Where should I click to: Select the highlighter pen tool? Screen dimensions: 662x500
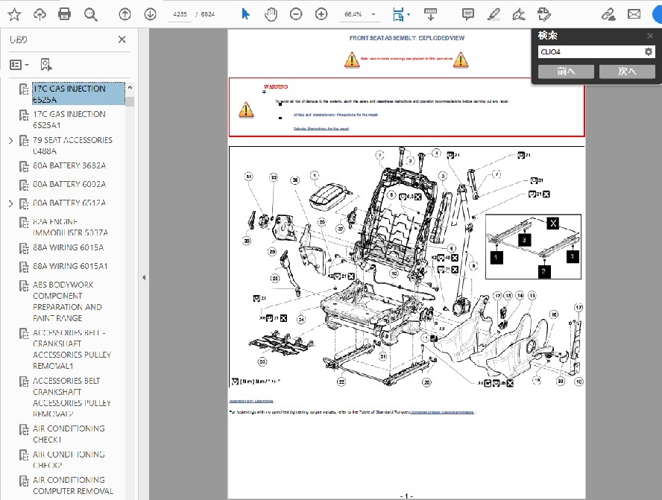494,14
